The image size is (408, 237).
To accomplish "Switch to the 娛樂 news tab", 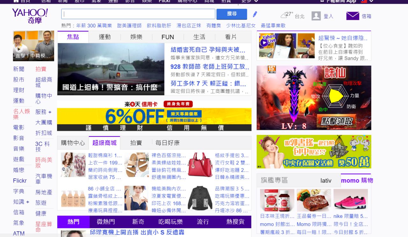I will (x=136, y=37).
